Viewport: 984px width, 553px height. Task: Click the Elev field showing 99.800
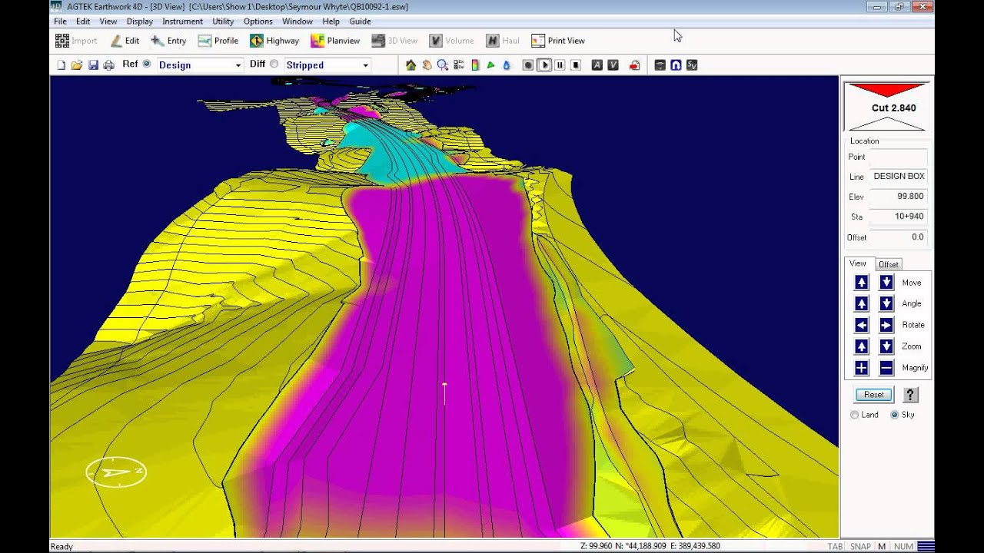click(x=898, y=197)
